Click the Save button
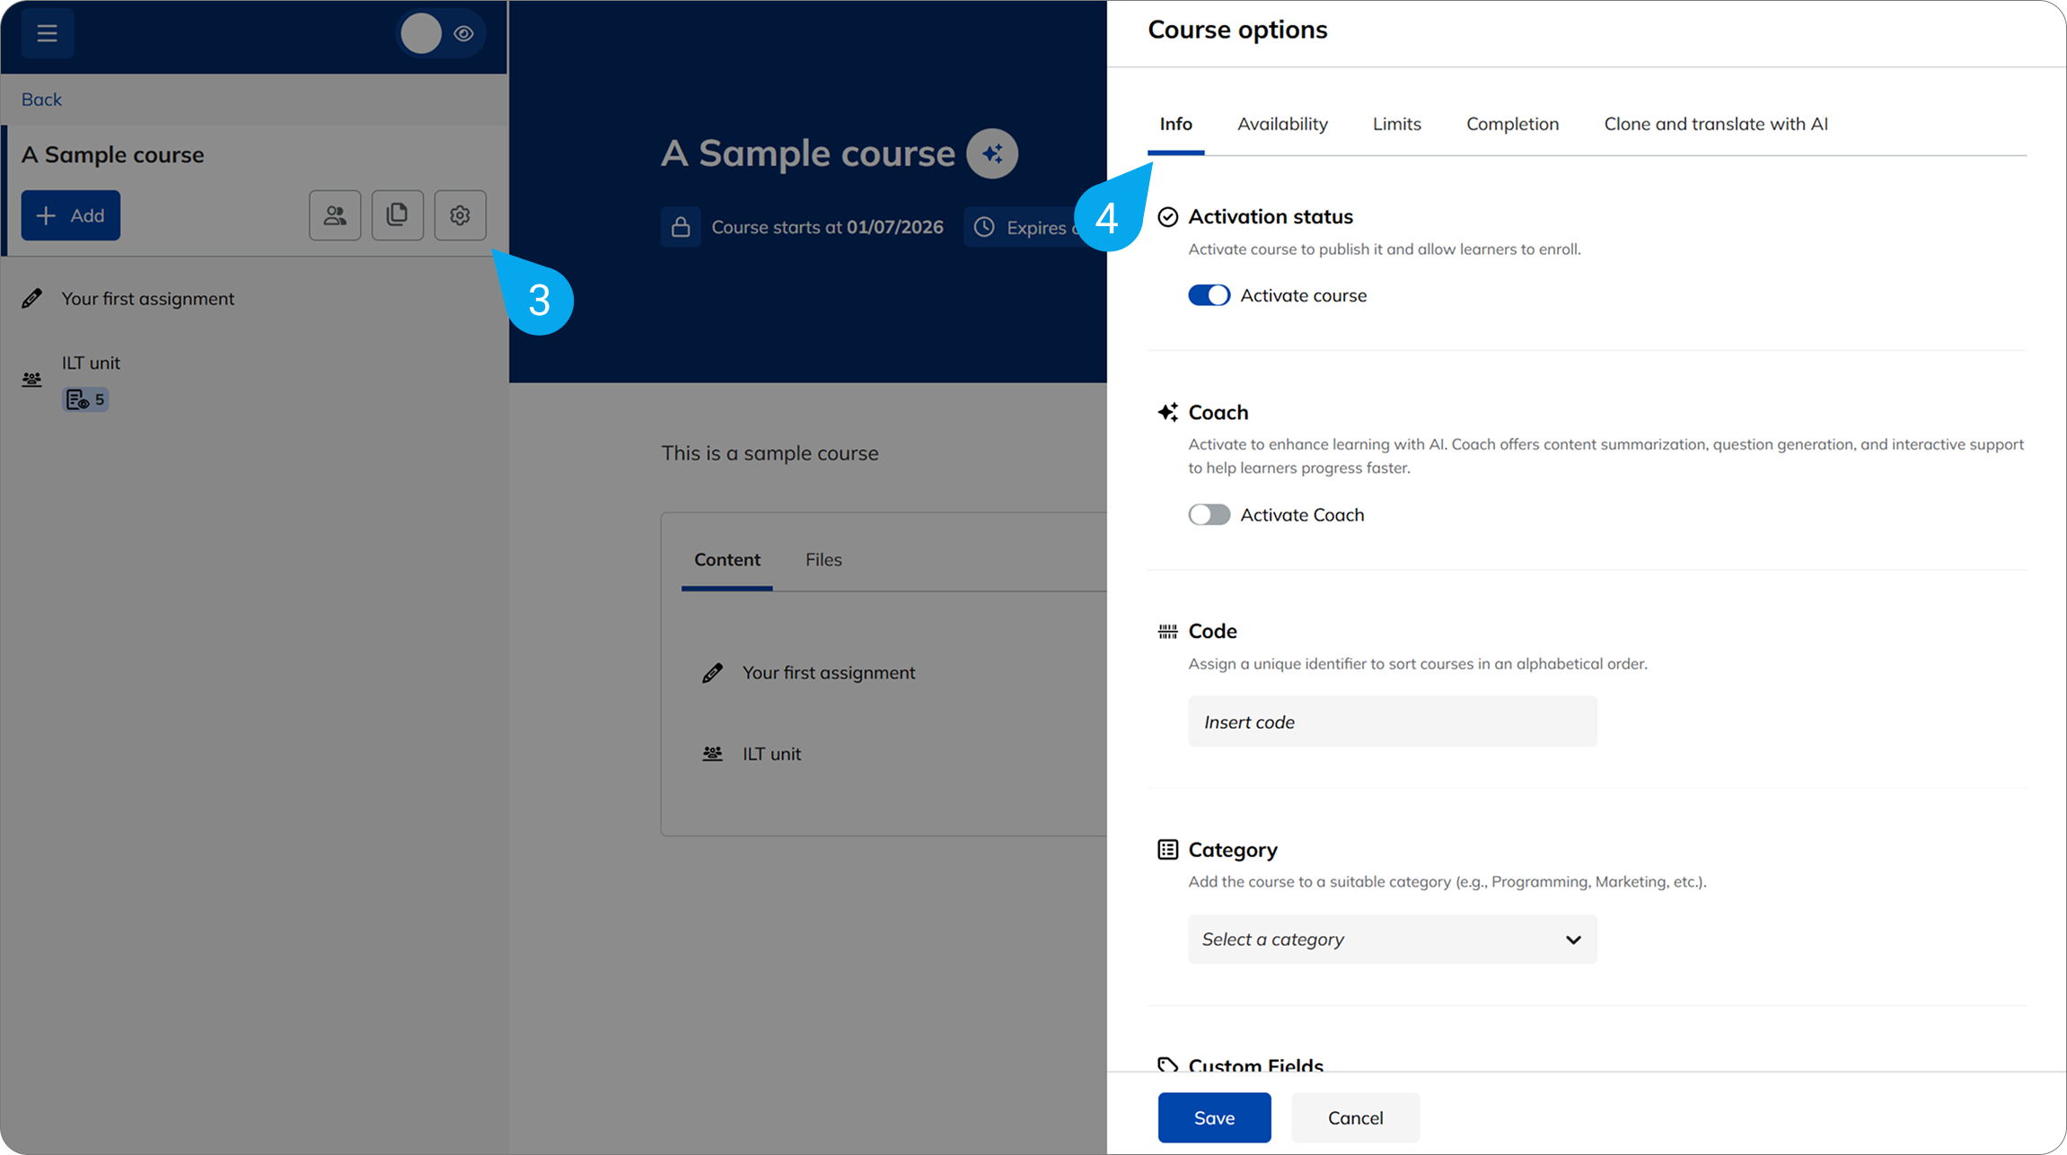This screenshot has height=1155, width=2067. pyautogui.click(x=1213, y=1117)
